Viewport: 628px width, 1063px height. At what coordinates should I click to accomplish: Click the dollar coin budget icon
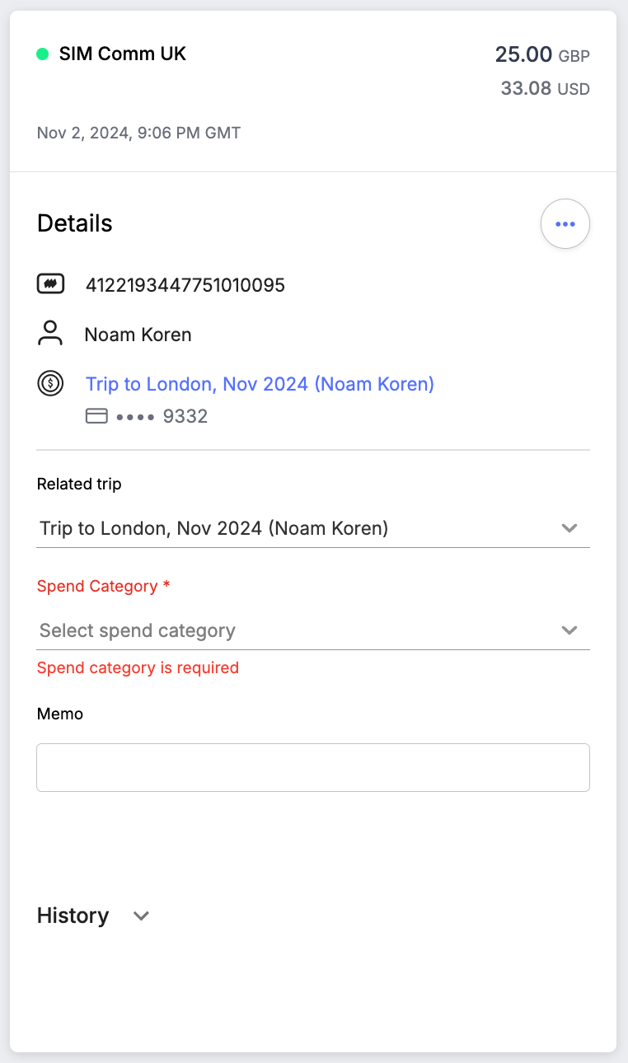[x=50, y=383]
